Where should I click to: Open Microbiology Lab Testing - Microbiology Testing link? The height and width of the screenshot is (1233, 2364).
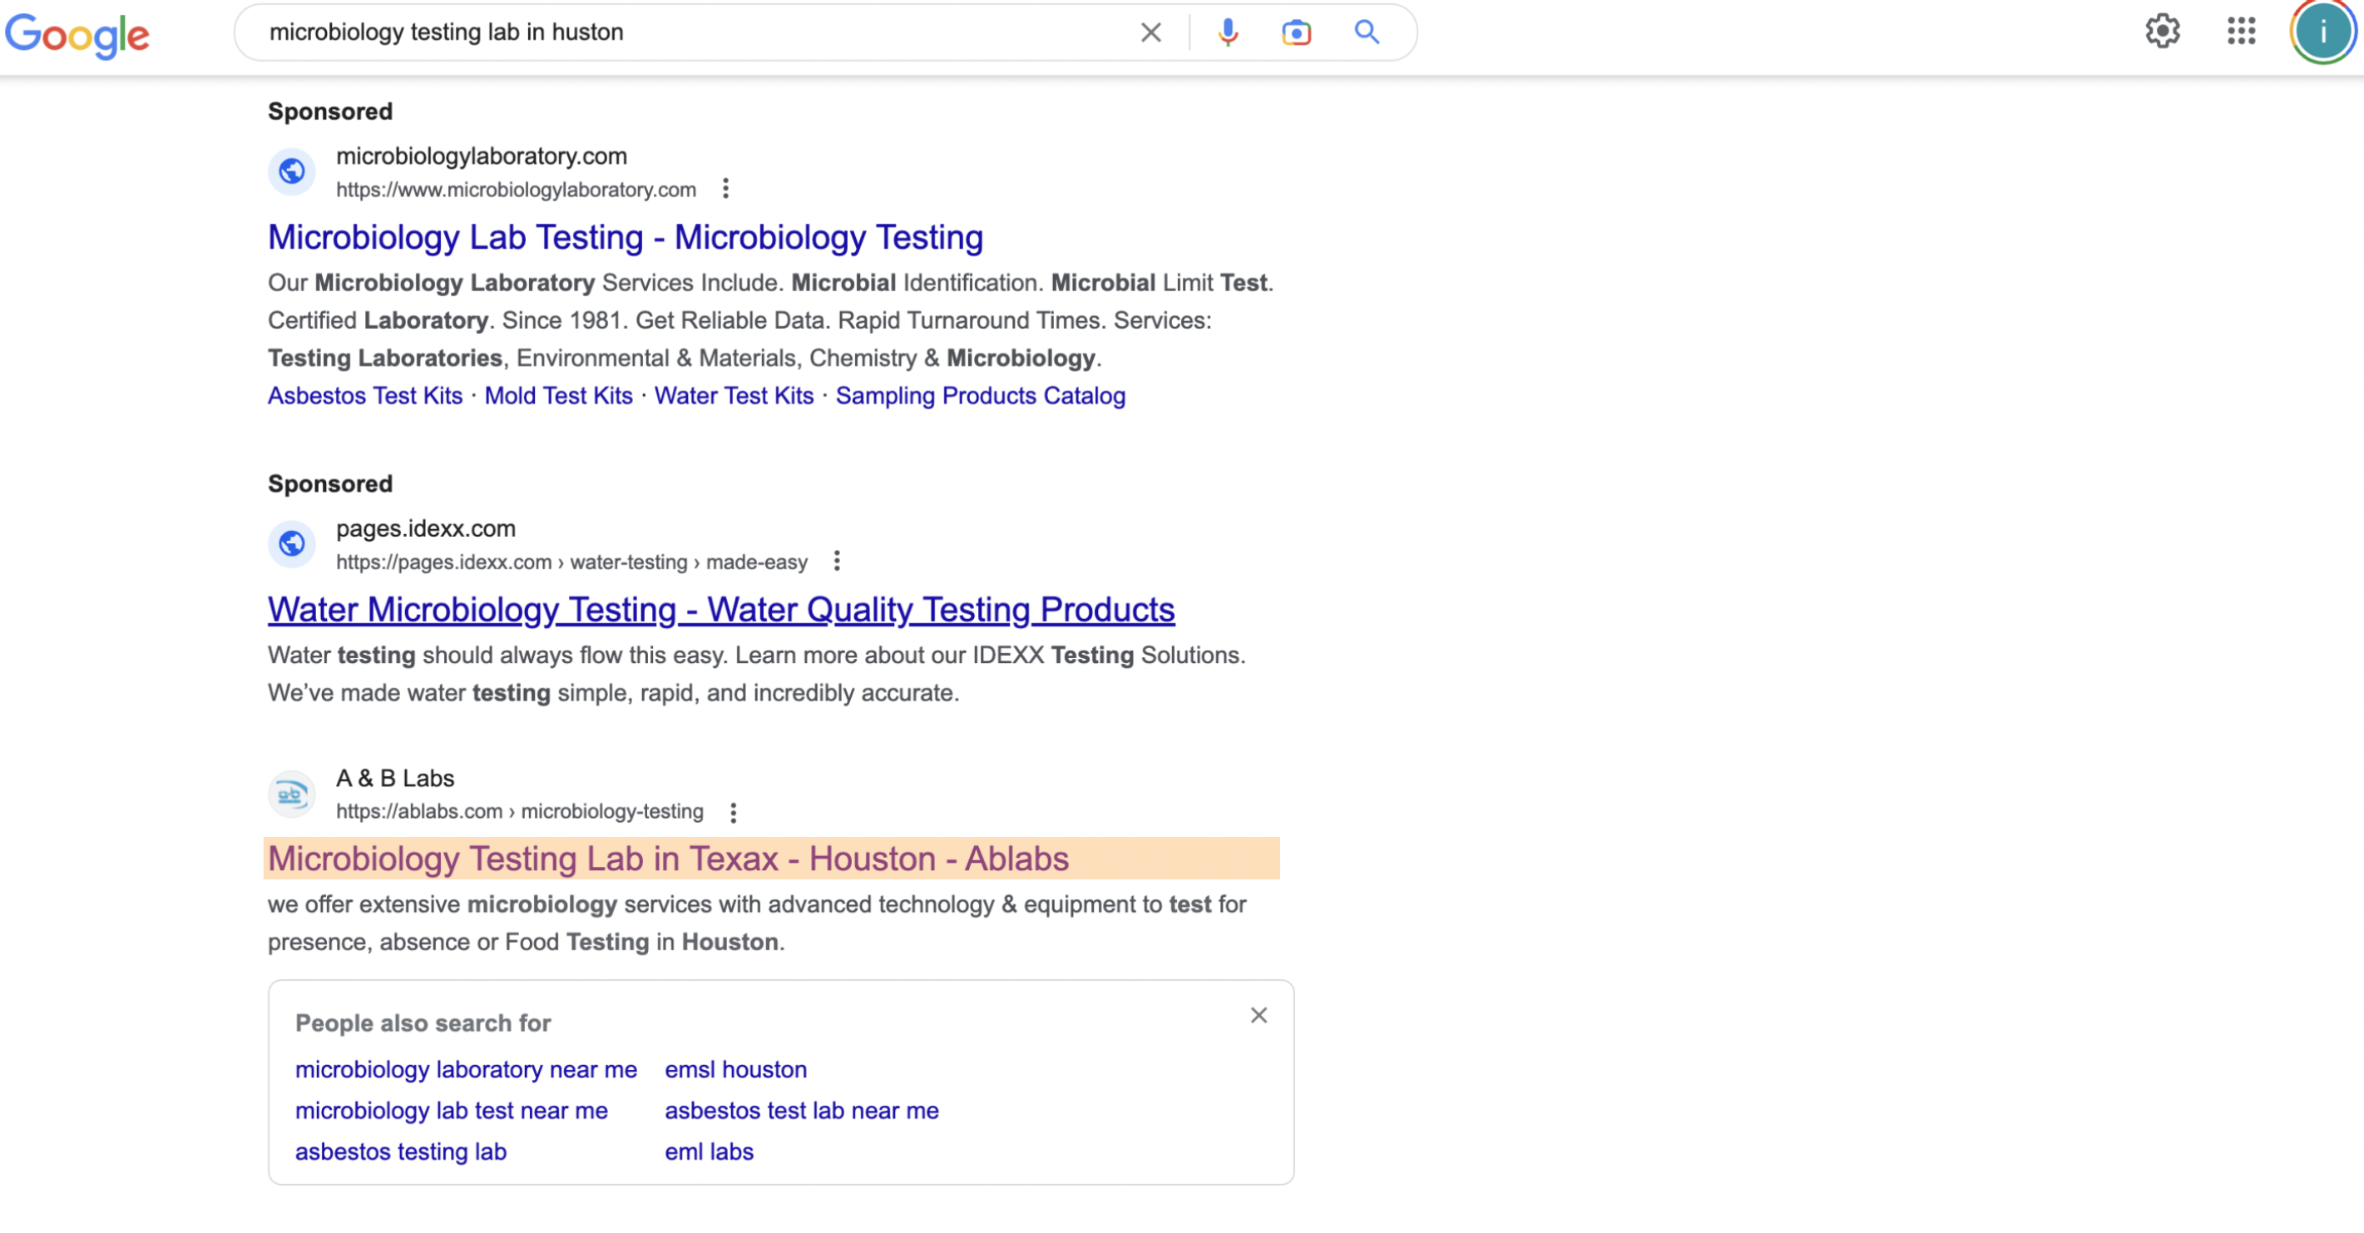click(626, 238)
